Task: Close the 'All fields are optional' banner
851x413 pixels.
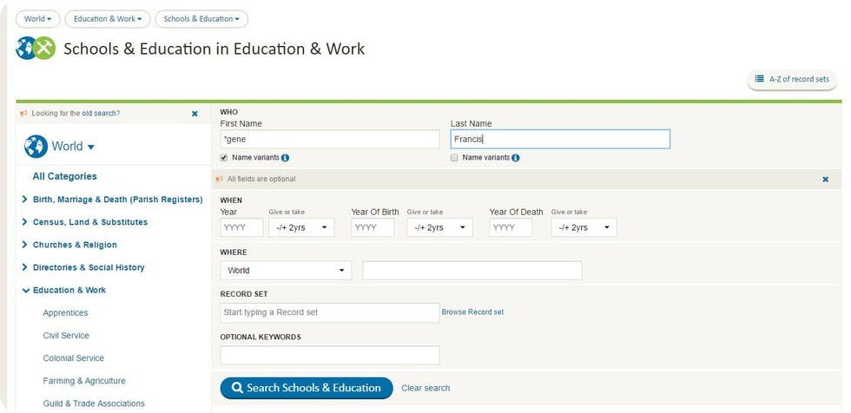Action: (x=825, y=180)
